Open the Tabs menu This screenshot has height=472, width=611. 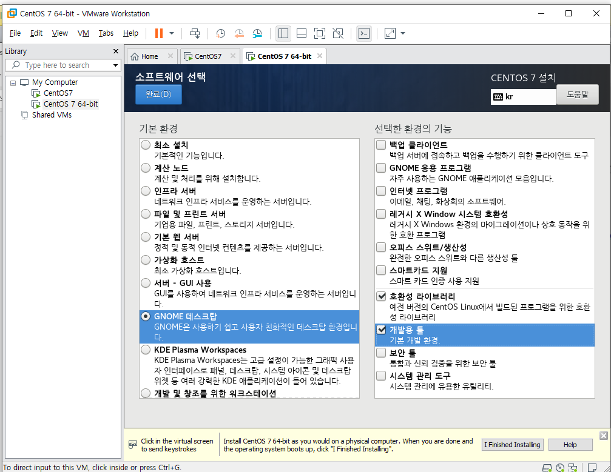pyautogui.click(x=106, y=33)
